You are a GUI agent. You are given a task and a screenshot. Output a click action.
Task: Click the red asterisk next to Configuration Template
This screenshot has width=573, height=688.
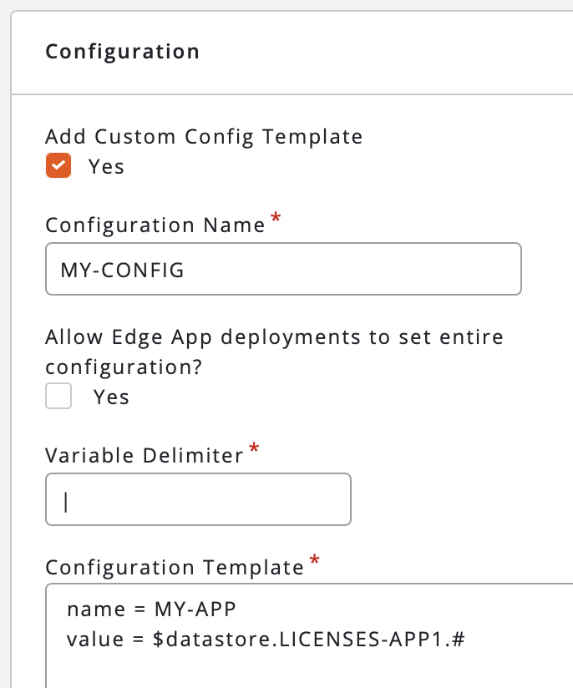point(314,561)
